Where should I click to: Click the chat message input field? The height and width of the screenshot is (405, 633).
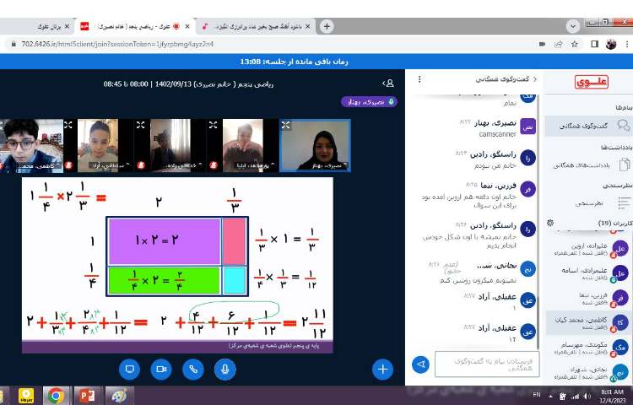pyautogui.click(x=487, y=364)
